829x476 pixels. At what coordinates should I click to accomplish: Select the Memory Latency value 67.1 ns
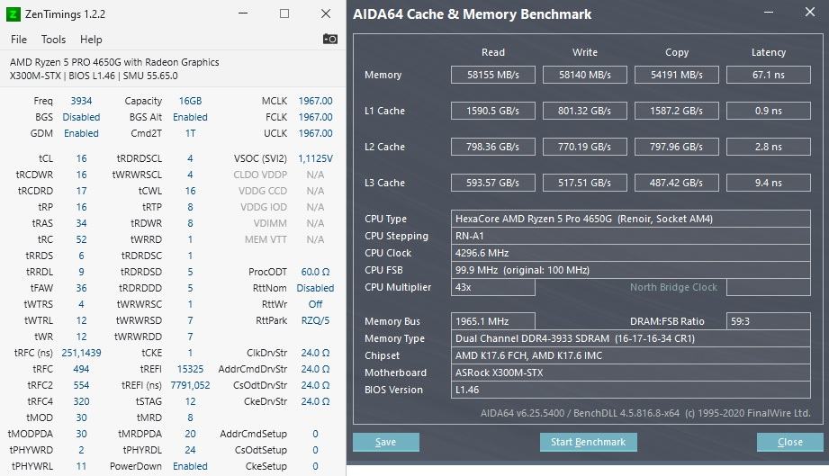click(768, 75)
